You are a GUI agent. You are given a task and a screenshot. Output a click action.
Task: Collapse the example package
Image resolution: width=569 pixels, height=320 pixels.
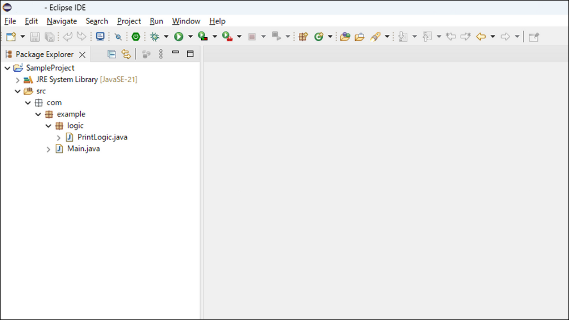[38, 114]
